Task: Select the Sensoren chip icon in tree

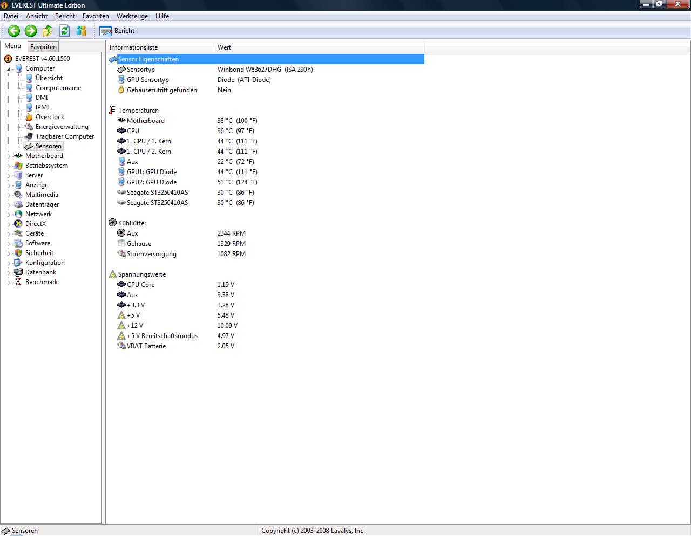Action: pyautogui.click(x=29, y=146)
